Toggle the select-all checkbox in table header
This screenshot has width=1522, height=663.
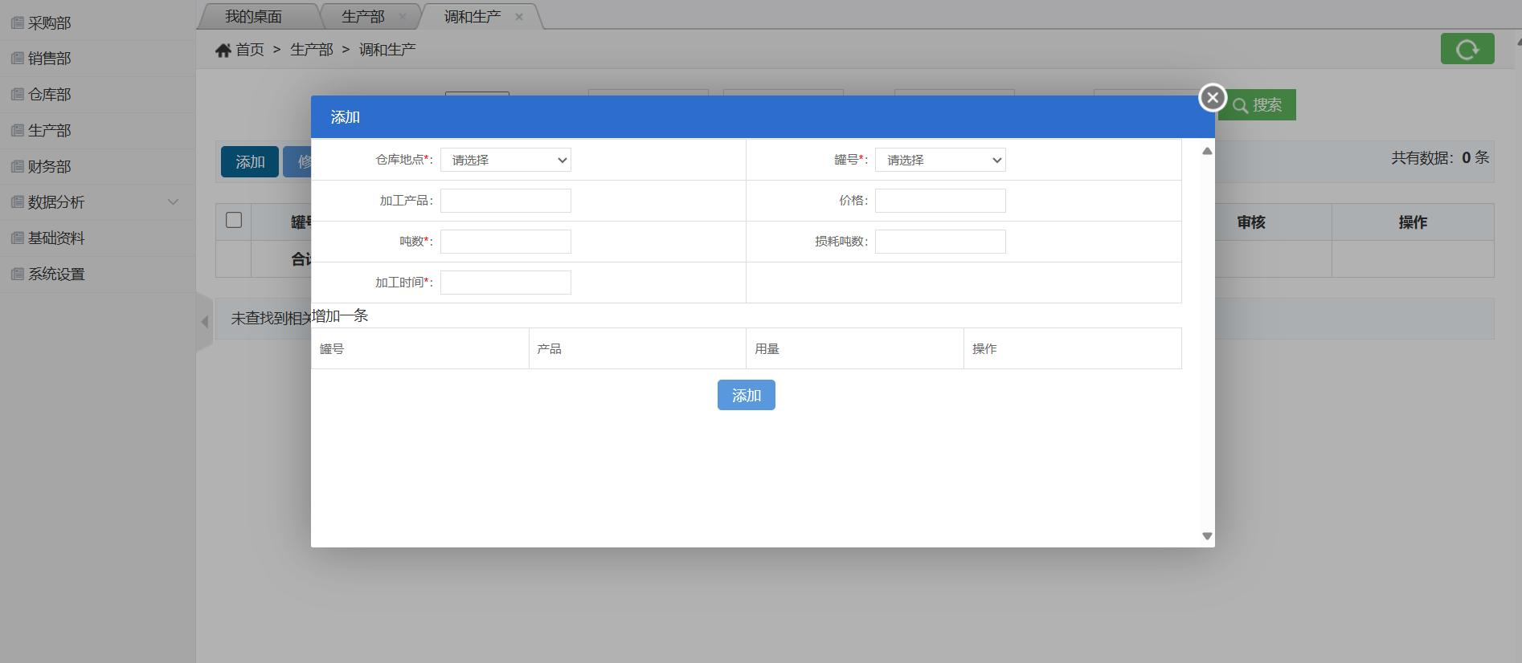coord(234,220)
